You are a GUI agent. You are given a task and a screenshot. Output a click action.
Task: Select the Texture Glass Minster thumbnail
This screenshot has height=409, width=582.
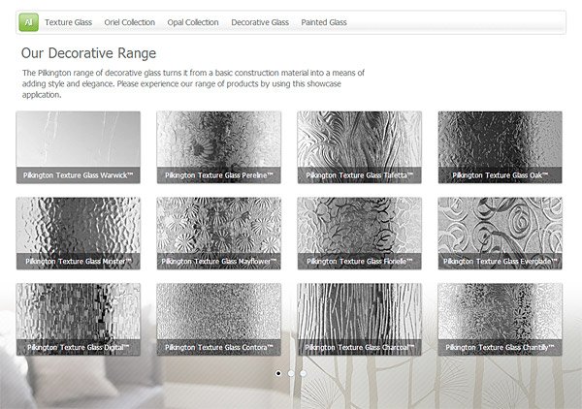point(79,234)
